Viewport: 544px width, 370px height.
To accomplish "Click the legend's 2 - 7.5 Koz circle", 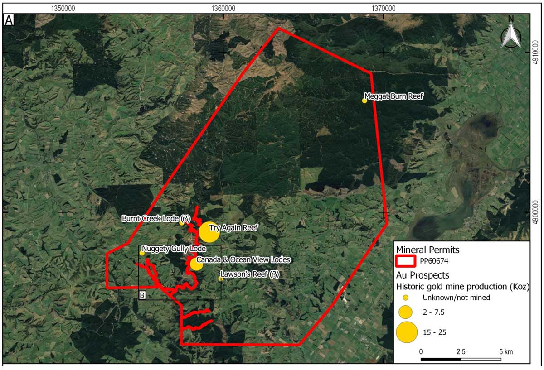I will click(x=406, y=312).
